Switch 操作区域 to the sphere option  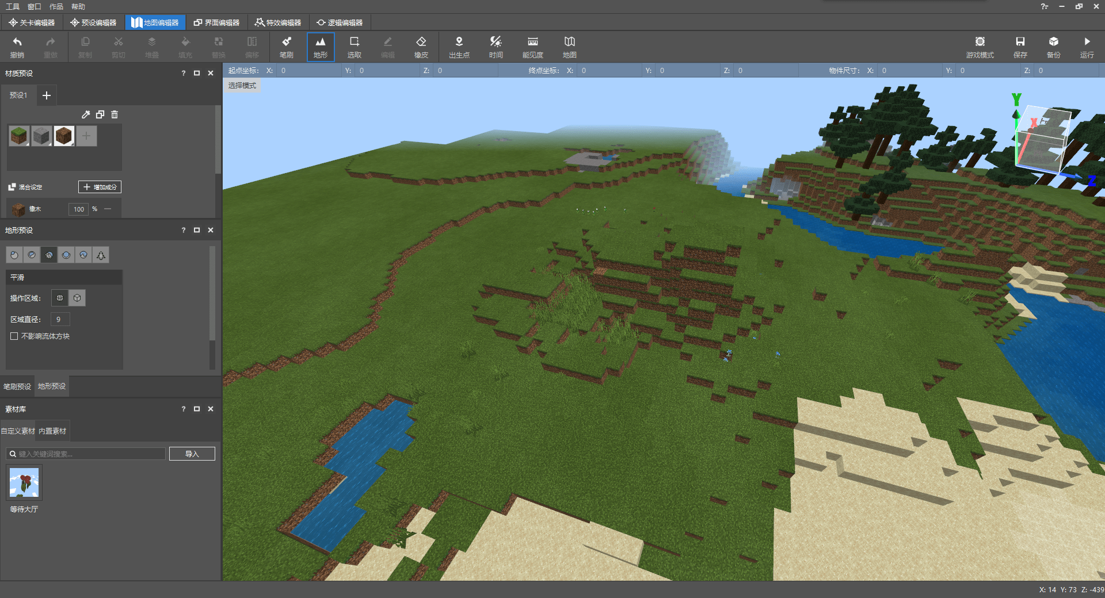(x=60, y=298)
